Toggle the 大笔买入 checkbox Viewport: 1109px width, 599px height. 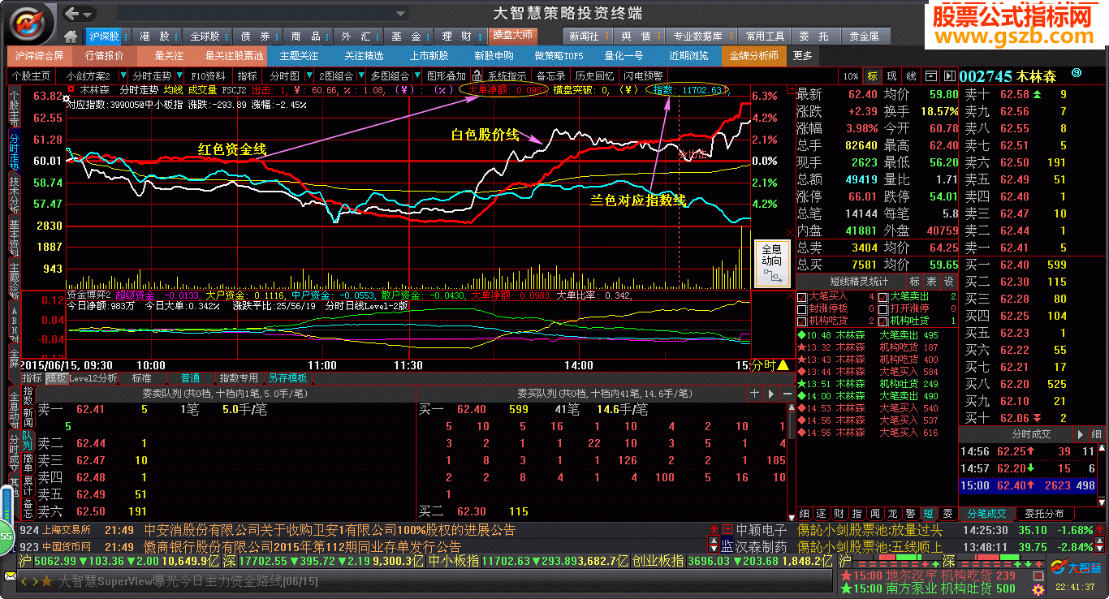tap(802, 297)
